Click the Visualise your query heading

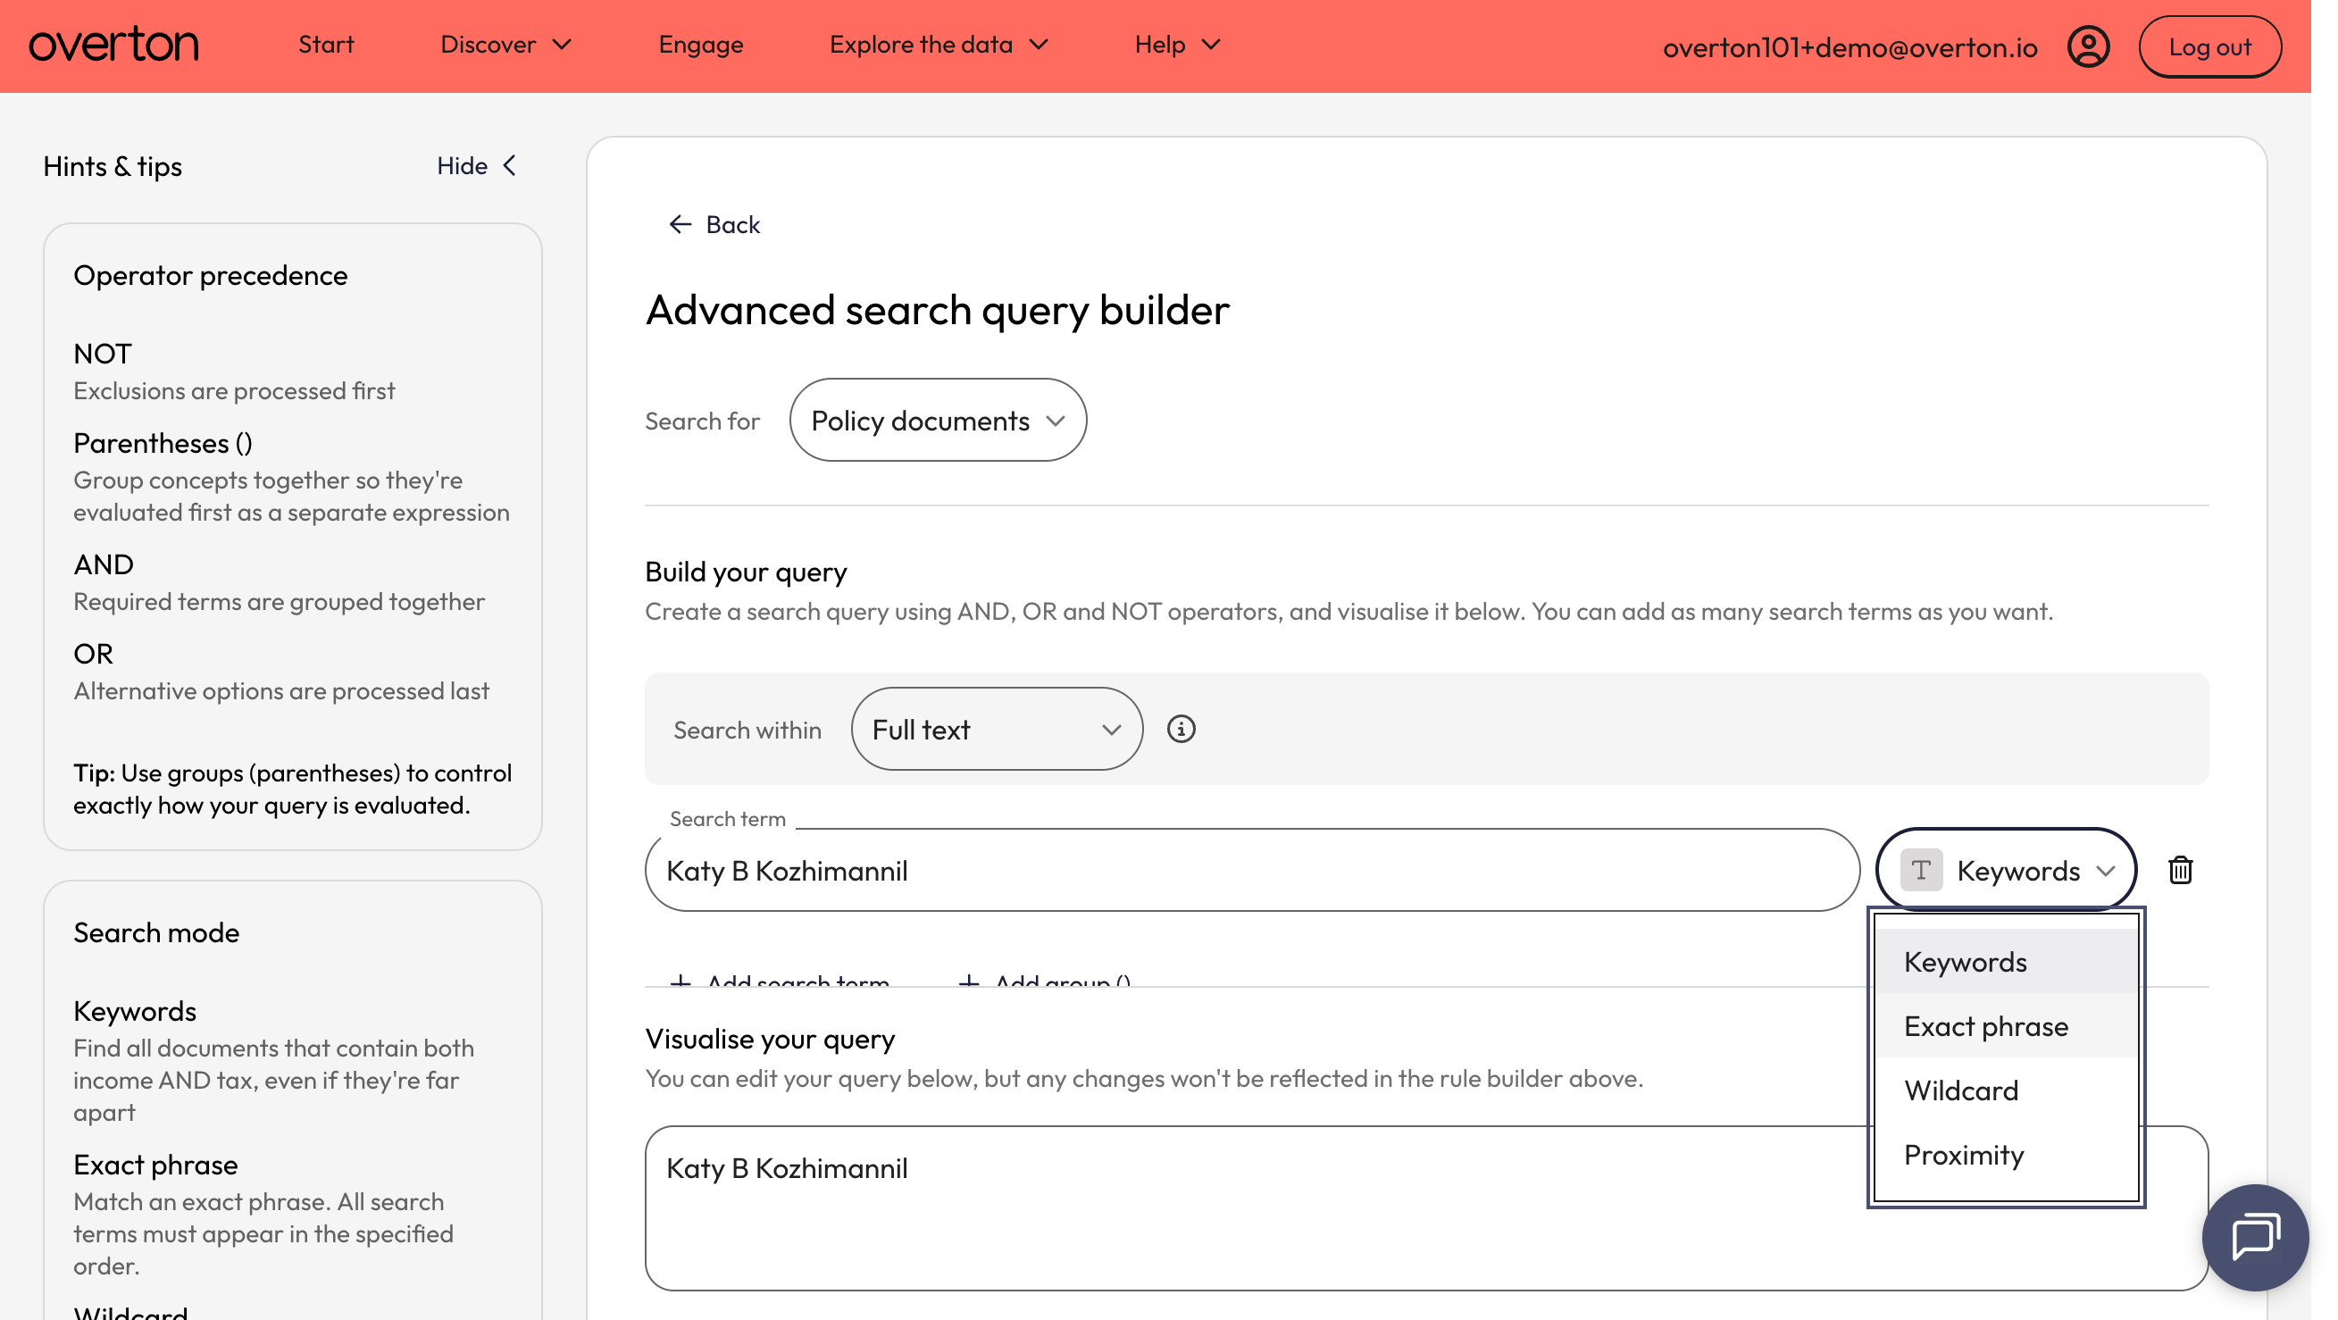click(x=770, y=1039)
